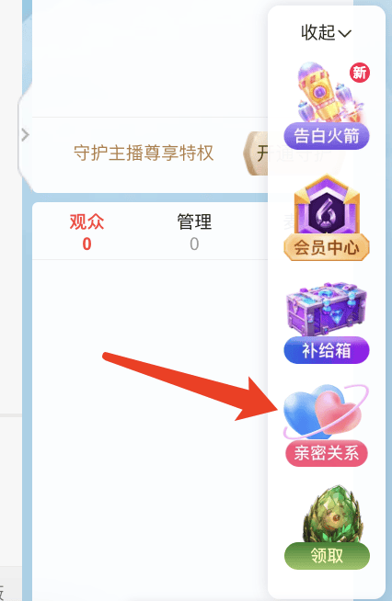Select the 亲密关系 pink label
The width and height of the screenshot is (392, 601).
click(327, 453)
